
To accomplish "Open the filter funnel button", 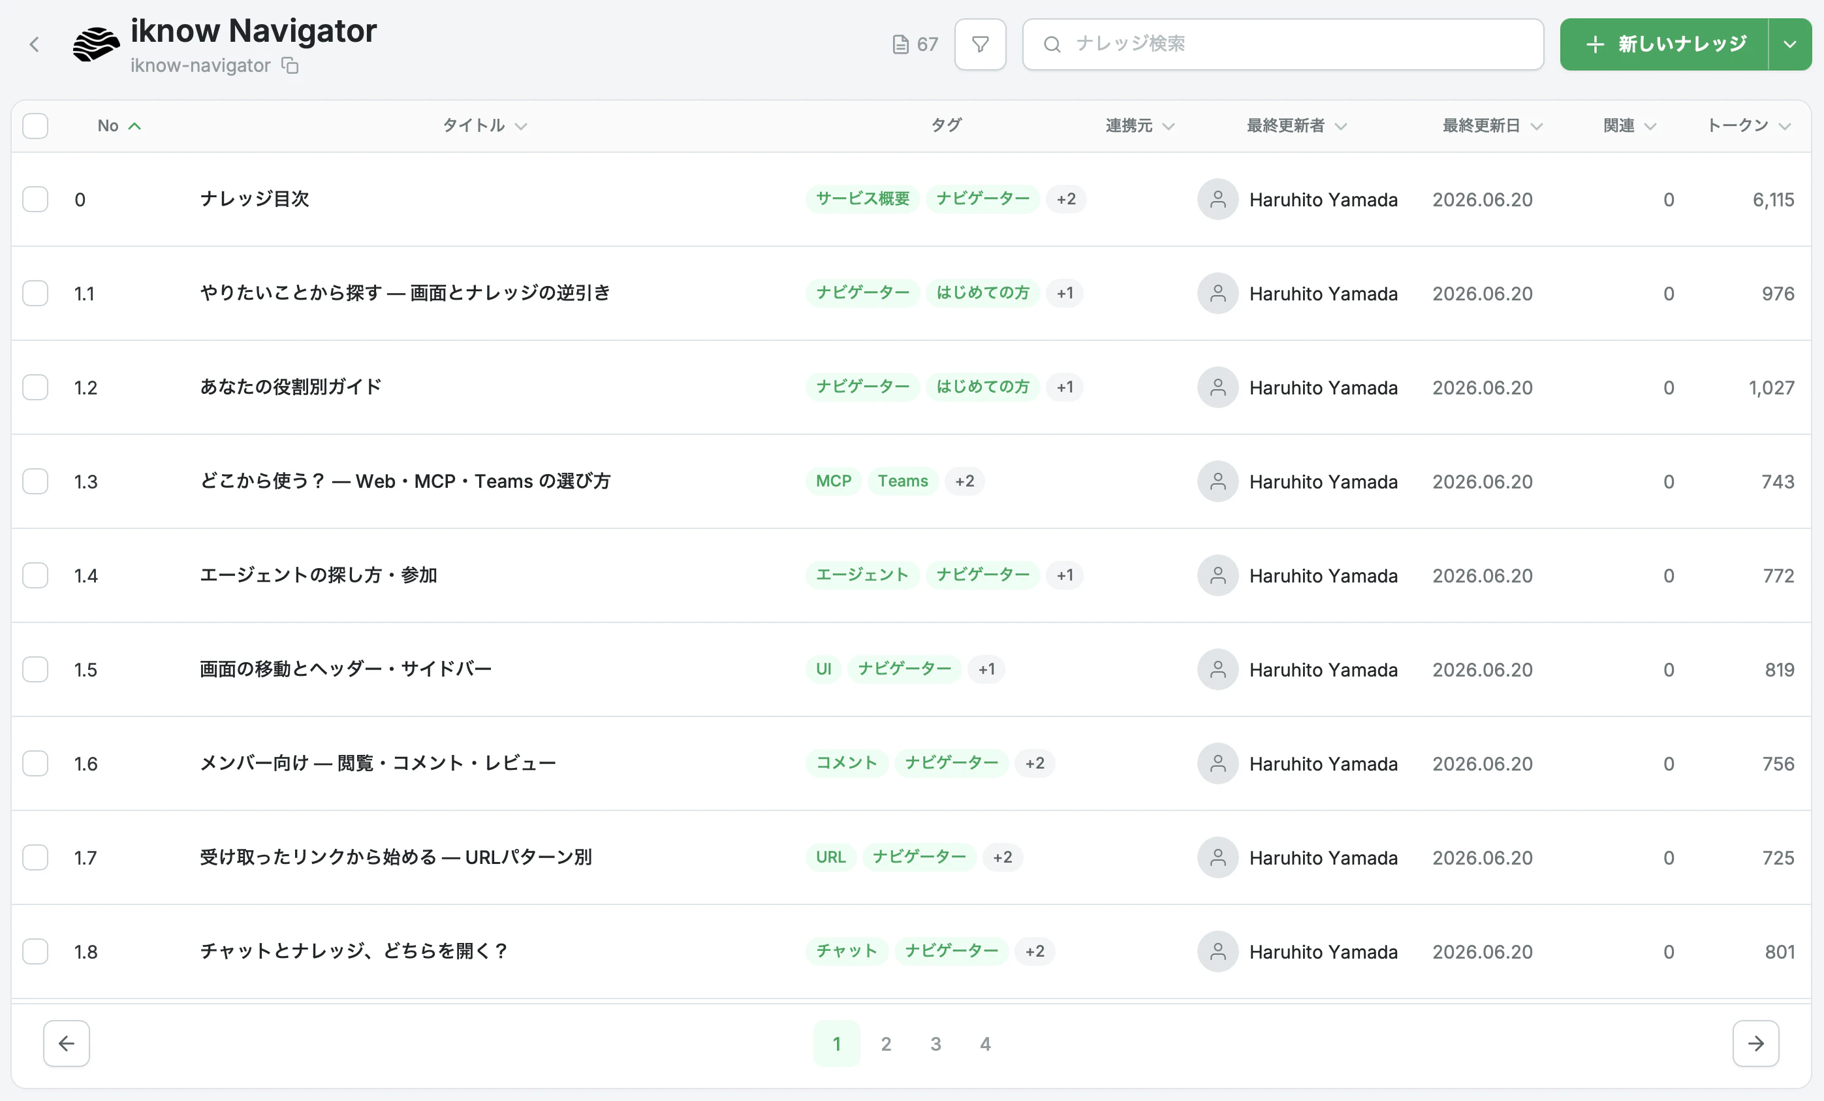I will (x=980, y=44).
